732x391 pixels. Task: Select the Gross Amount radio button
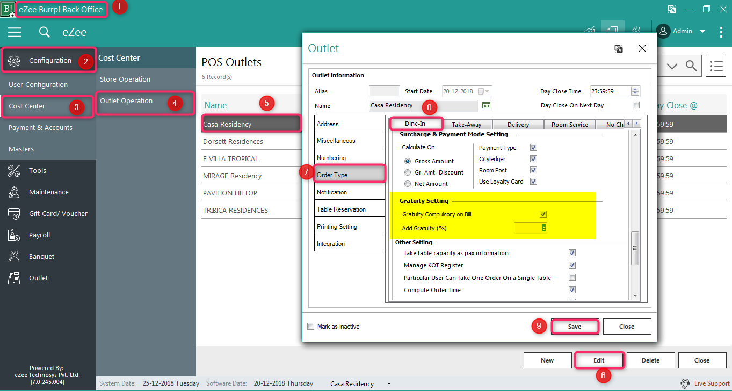(408, 161)
